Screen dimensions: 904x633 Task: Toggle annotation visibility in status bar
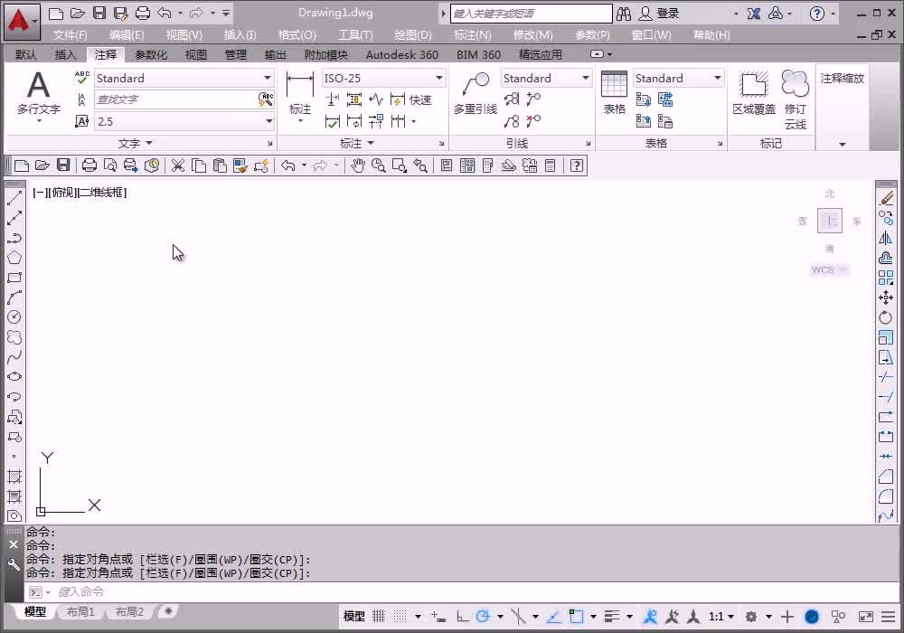[x=650, y=617]
